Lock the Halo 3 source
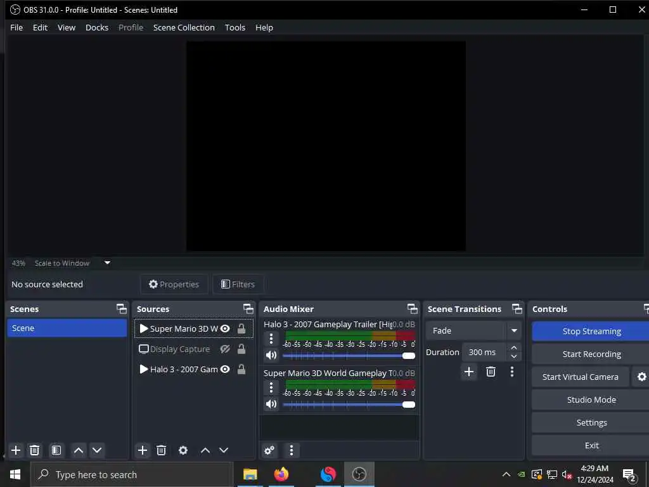Image resolution: width=649 pixels, height=487 pixels. click(241, 370)
